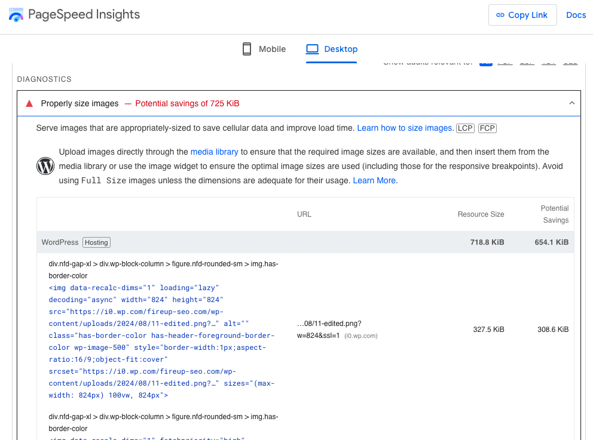Click the Hosting badge next to WordPress

point(96,242)
